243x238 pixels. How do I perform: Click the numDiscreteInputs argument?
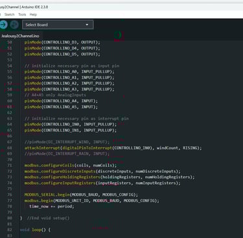pos(156,171)
